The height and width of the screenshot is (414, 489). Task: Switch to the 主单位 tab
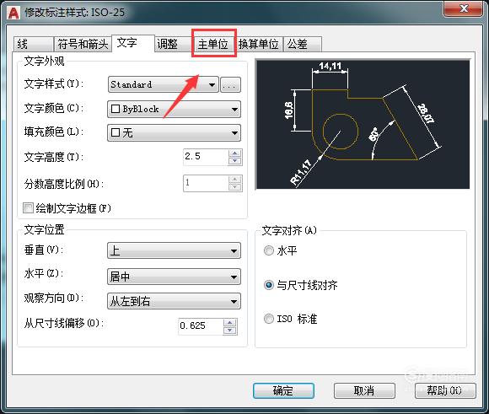[x=213, y=44]
